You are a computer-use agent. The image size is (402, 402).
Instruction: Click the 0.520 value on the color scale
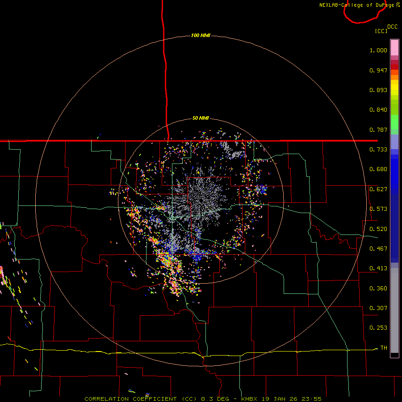378,229
